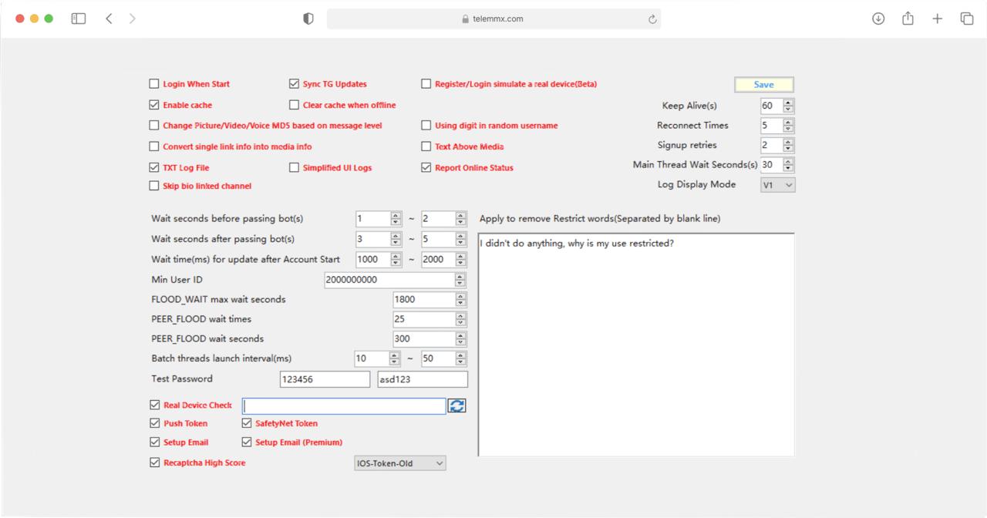
Task: Click inside the Restrict words text area
Action: pos(636,345)
